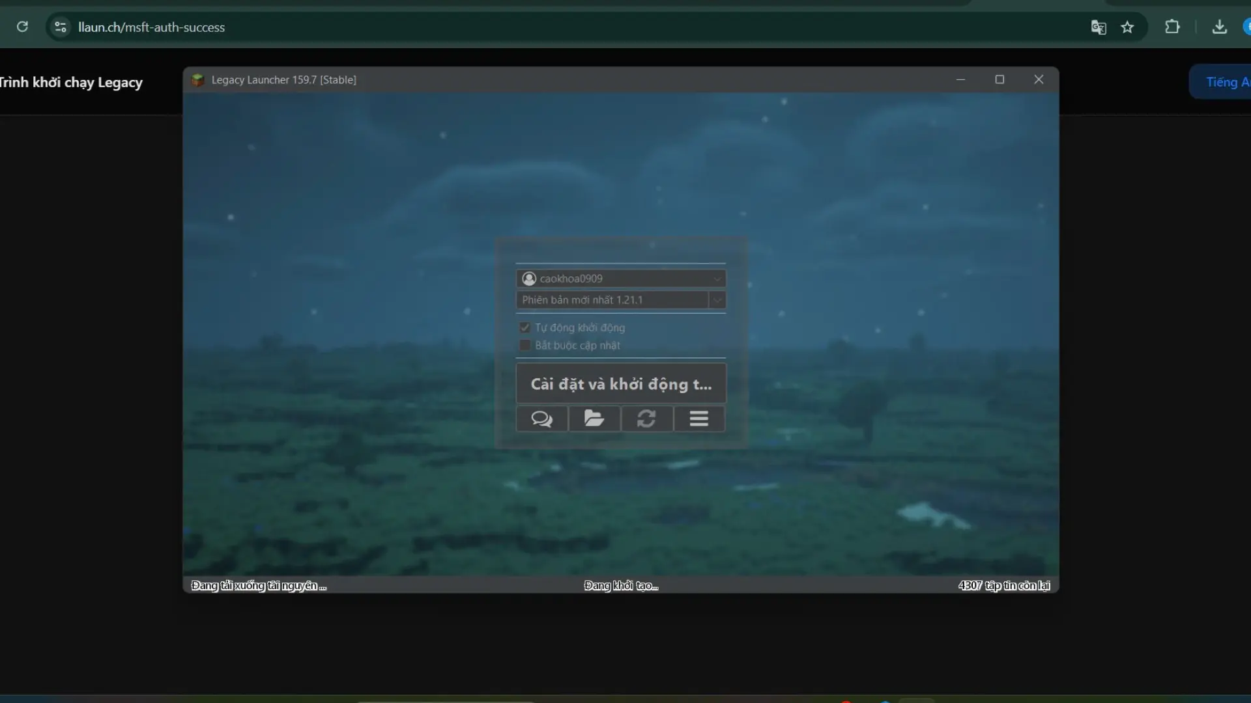Maximize the Legacy Launcher window
The height and width of the screenshot is (703, 1251).
coord(999,79)
